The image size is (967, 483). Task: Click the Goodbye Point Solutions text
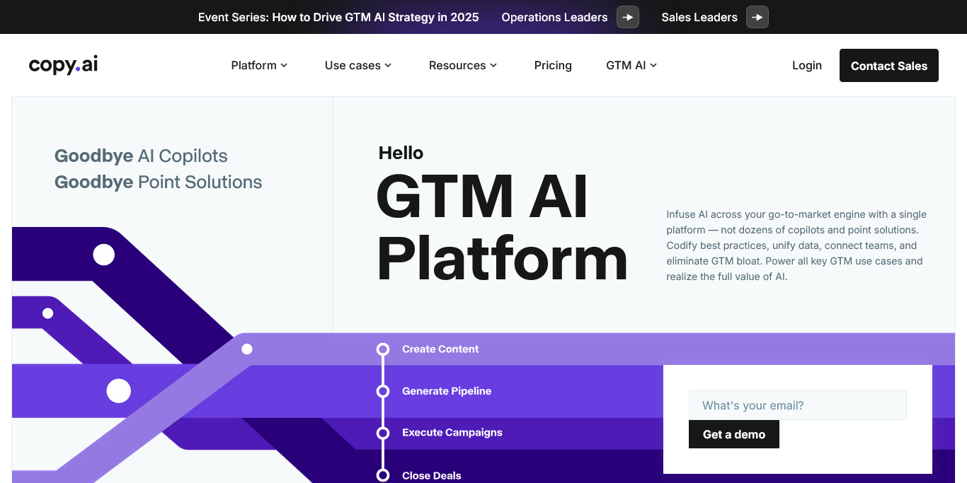click(x=158, y=182)
